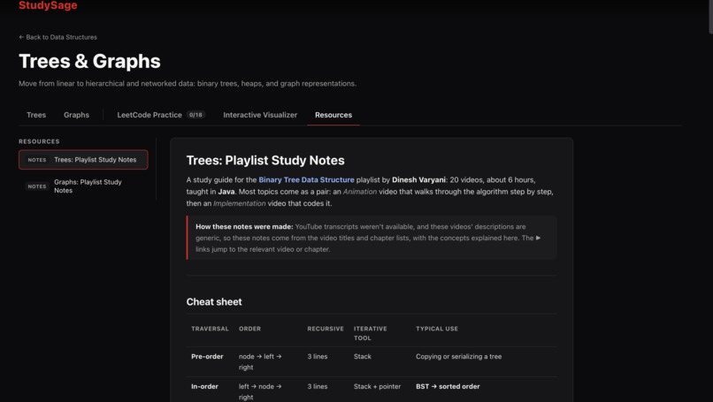Click 'BST → sorted order' cell
713x402 pixels.
(x=448, y=387)
